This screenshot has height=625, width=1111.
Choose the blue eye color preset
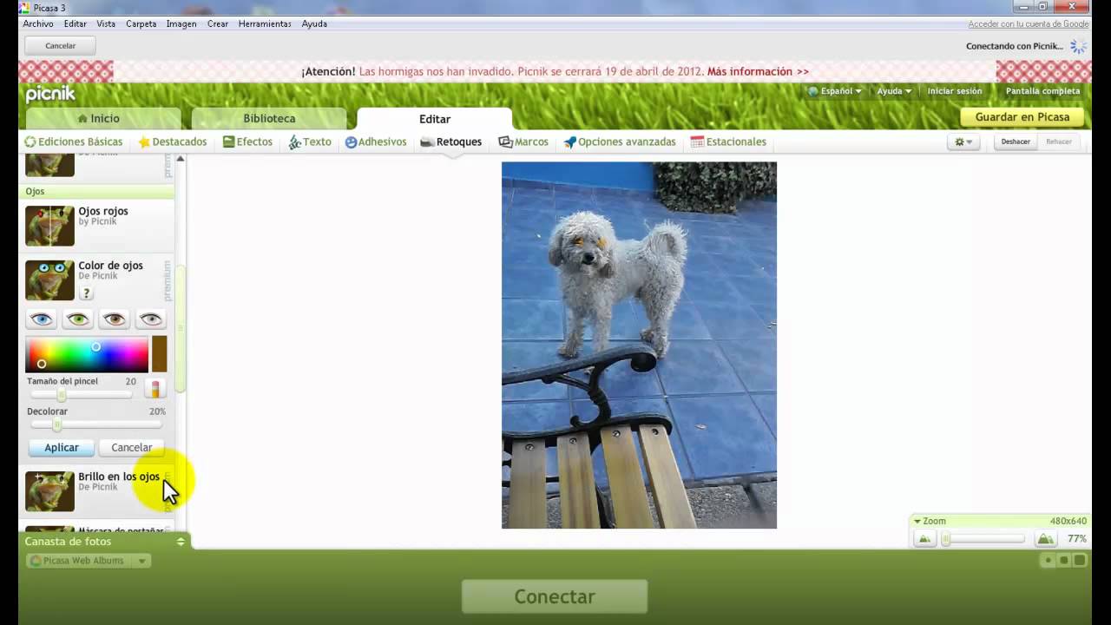[x=42, y=319]
